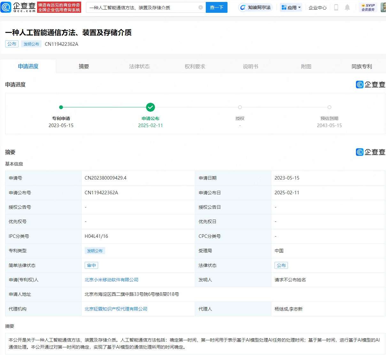386x355 pixels.
Task: Open the 北京钲霖知识产权代理有限公司 agency link
Action: (x=116, y=309)
